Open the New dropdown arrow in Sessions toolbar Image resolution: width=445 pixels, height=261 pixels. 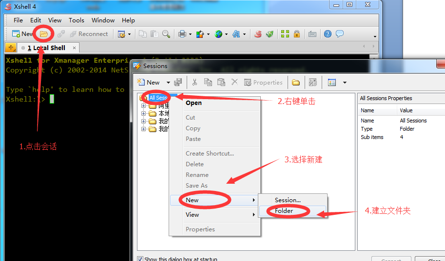coord(168,83)
